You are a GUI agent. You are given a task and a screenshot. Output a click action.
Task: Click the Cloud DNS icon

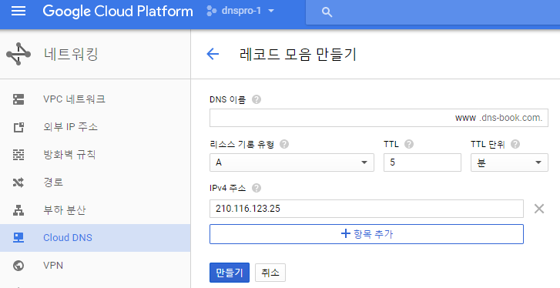(x=18, y=238)
